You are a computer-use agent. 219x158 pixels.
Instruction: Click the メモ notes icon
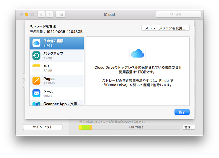pos(36,68)
